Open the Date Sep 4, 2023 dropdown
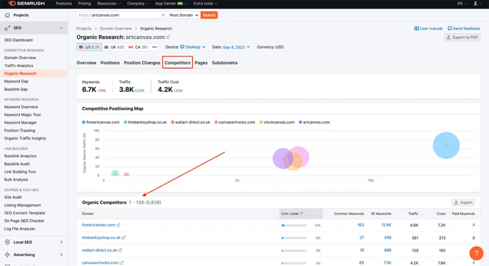489x266 pixels. click(x=236, y=47)
